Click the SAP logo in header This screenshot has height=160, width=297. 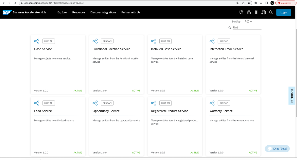(x=7, y=12)
